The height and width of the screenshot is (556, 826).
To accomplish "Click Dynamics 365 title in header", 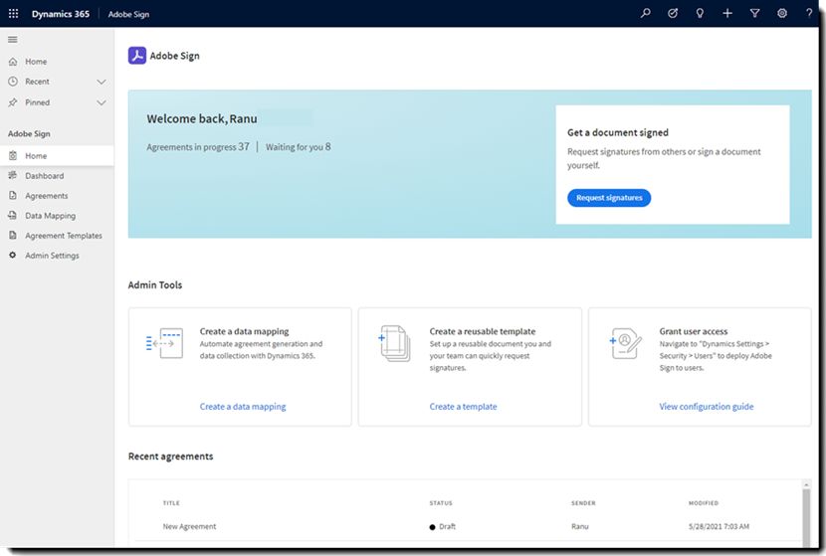I will [60, 14].
